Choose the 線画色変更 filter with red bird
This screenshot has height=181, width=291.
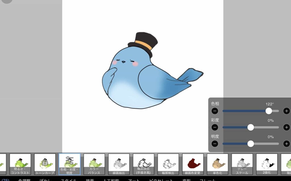[193, 164]
